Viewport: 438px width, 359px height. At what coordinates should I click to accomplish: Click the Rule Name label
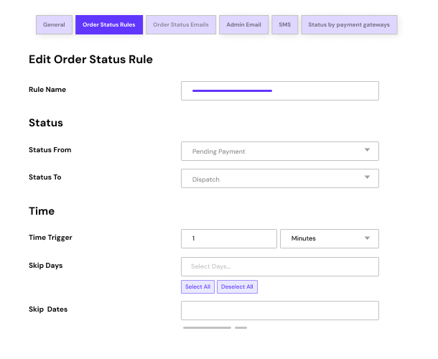(47, 90)
